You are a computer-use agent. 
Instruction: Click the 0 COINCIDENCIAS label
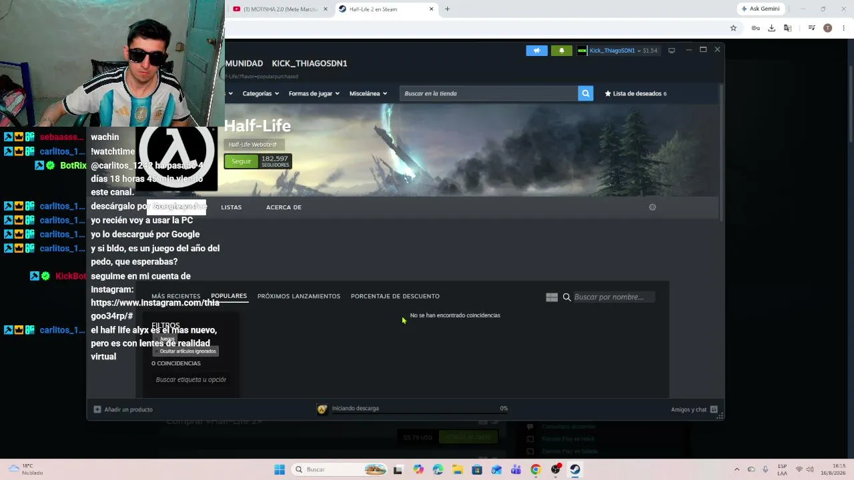(176, 363)
